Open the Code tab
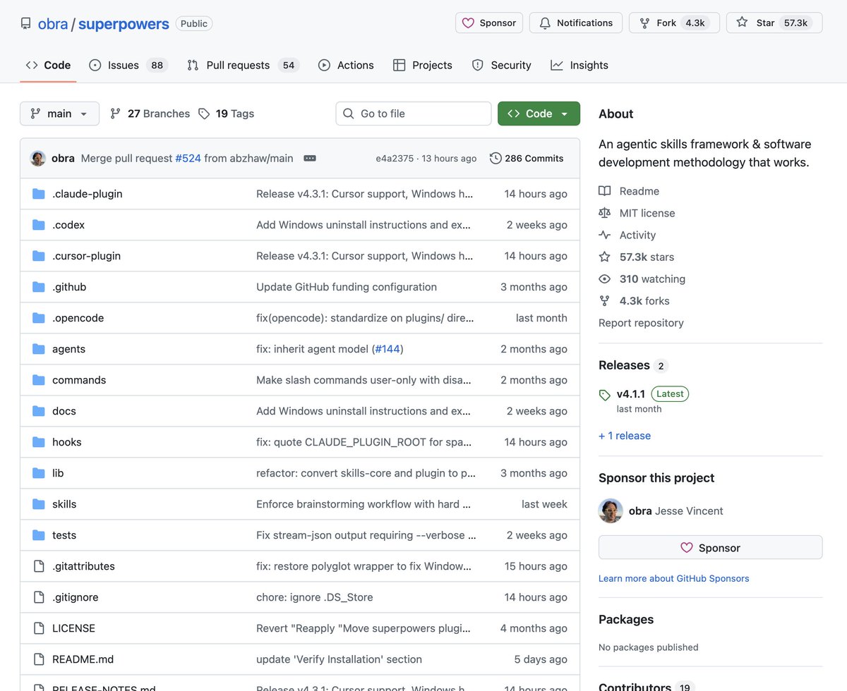 (x=48, y=65)
